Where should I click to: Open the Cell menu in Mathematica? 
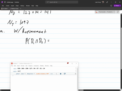click(26, 66)
